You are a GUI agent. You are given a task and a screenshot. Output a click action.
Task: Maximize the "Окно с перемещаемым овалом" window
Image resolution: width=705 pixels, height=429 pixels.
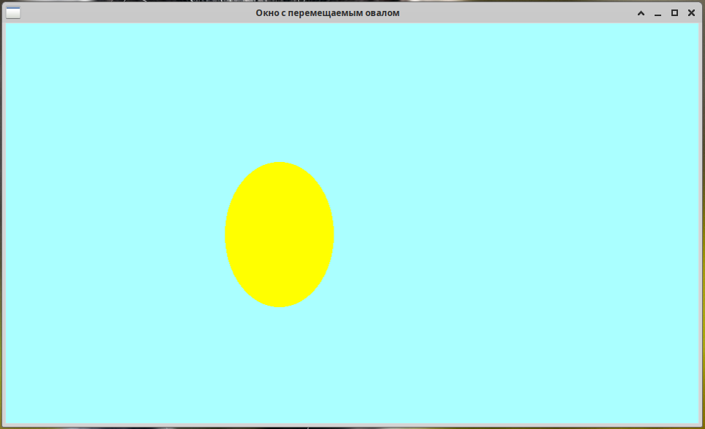point(674,13)
